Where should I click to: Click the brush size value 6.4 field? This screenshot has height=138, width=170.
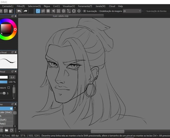point(12,77)
